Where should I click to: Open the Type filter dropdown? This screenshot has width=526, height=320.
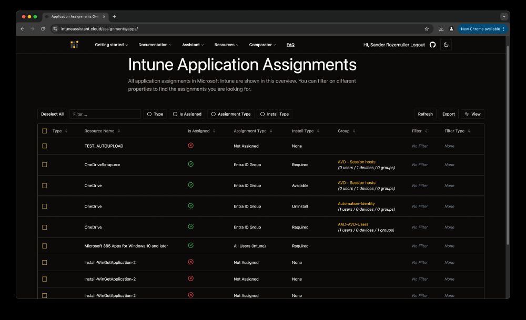click(155, 114)
